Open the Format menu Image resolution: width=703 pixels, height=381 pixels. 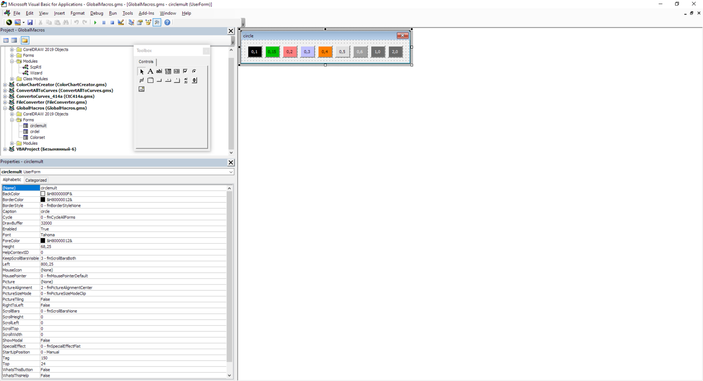pyautogui.click(x=77, y=13)
